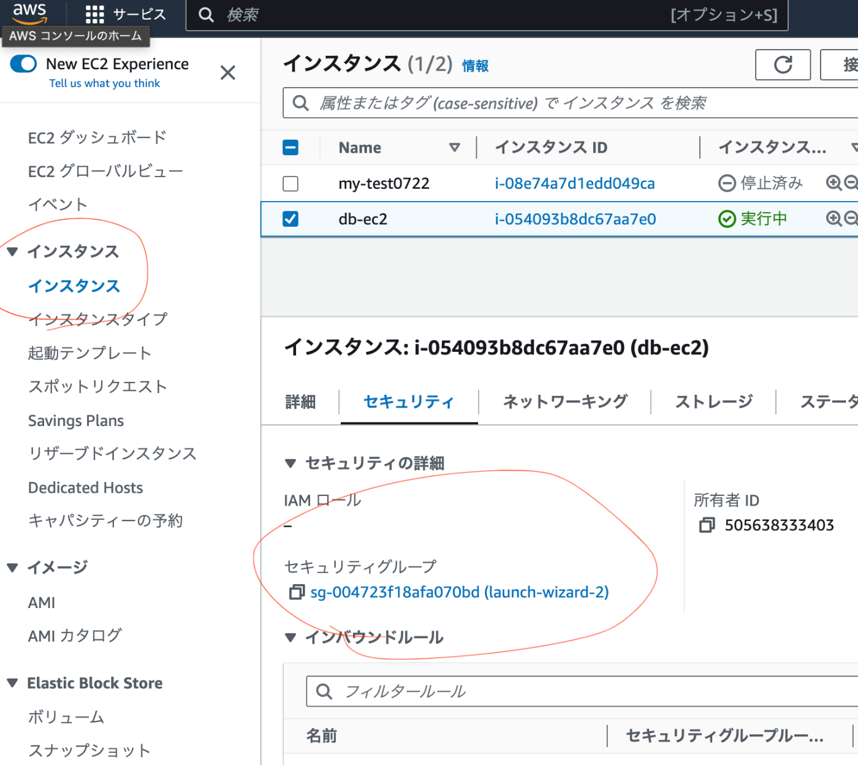Click the db-ec2 name cell
This screenshot has width=858, height=765.
[363, 219]
